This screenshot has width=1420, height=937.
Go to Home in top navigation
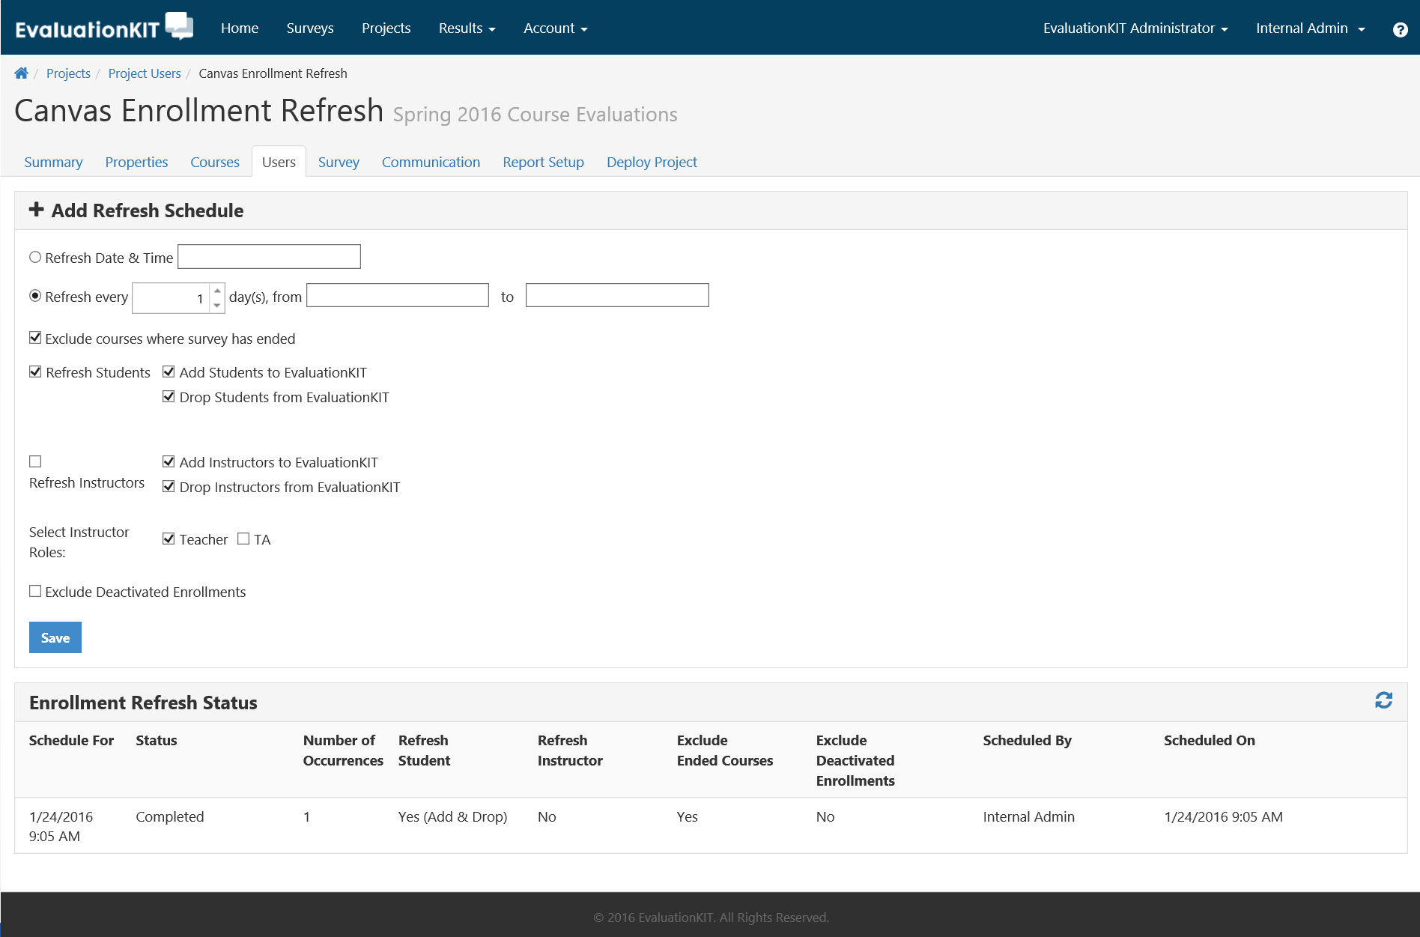click(240, 28)
